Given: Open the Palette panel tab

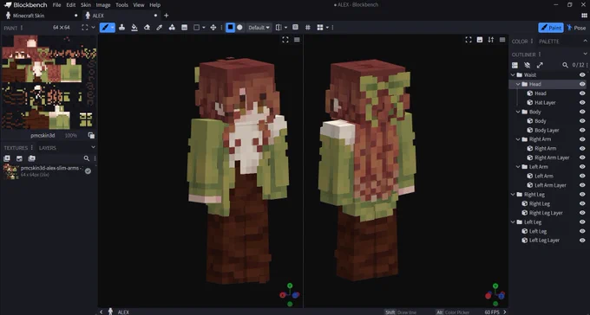Looking at the screenshot, I should [x=548, y=42].
